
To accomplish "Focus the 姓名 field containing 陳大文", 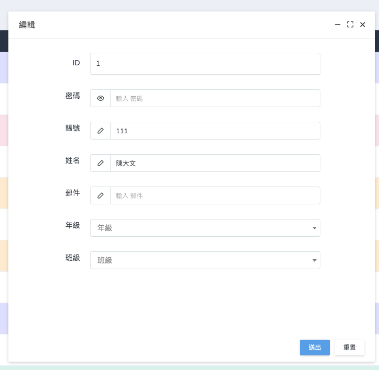I will [215, 163].
